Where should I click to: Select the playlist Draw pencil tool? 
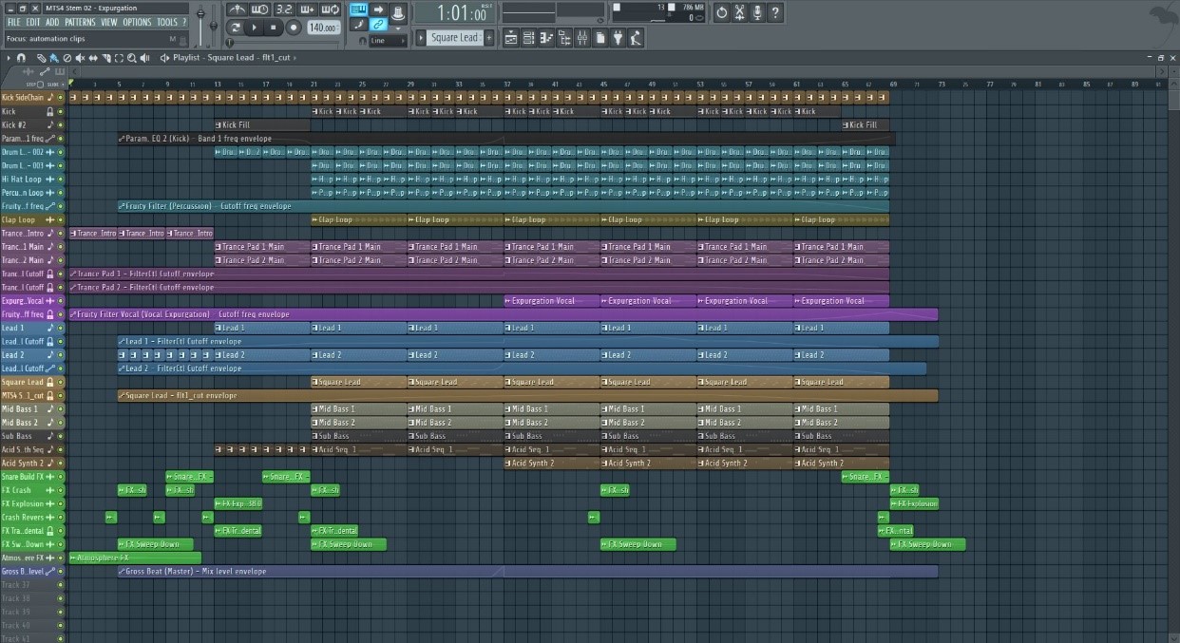[x=41, y=58]
